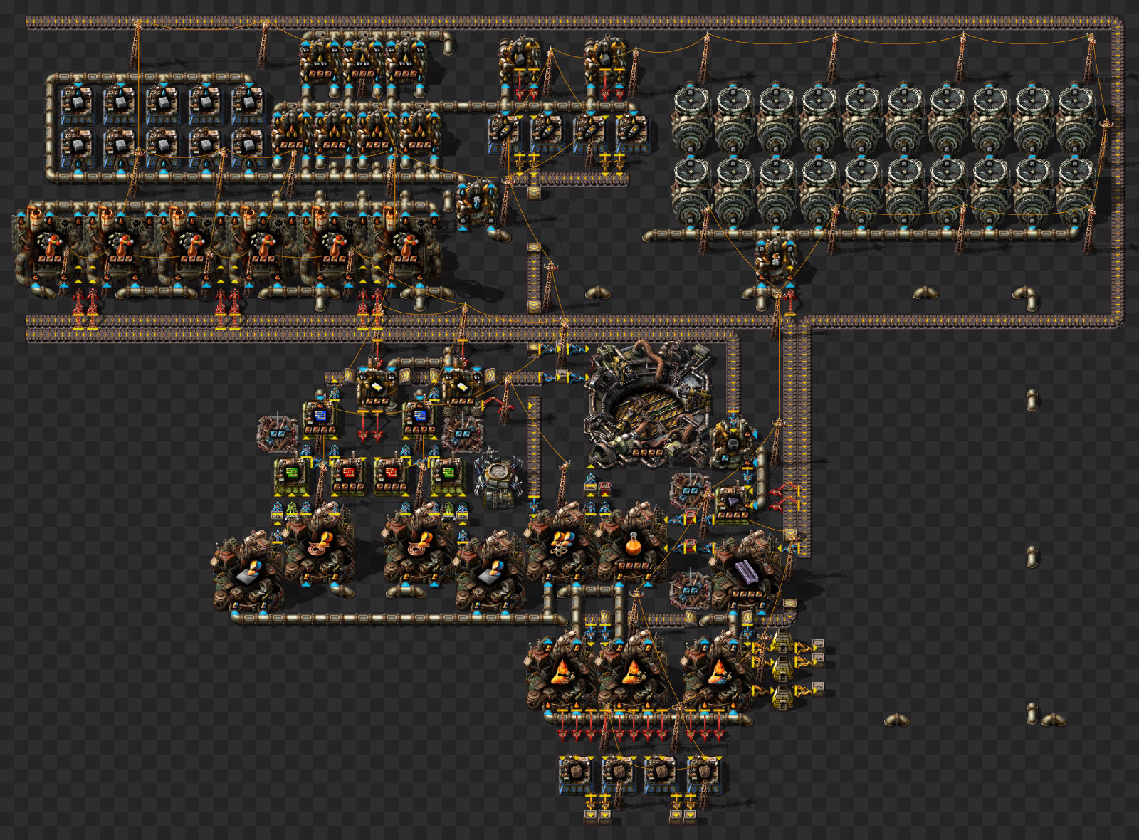Select the bottom-right grey-block assembler in the piped group
The image size is (1139, 840).
point(248,147)
